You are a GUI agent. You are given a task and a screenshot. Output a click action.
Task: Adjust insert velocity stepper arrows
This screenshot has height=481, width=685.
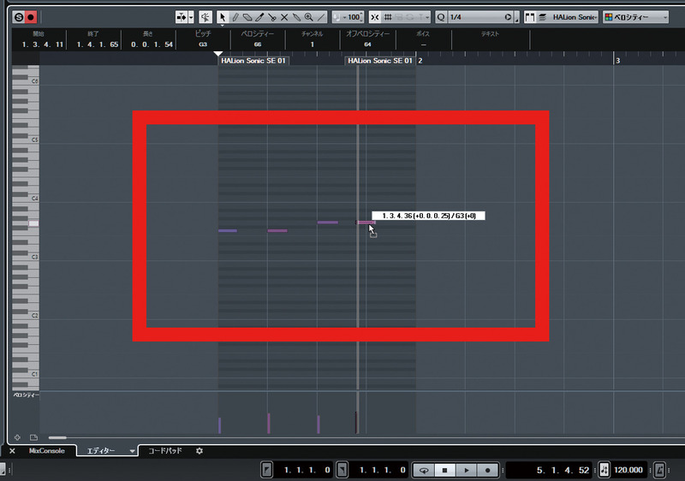[361, 17]
